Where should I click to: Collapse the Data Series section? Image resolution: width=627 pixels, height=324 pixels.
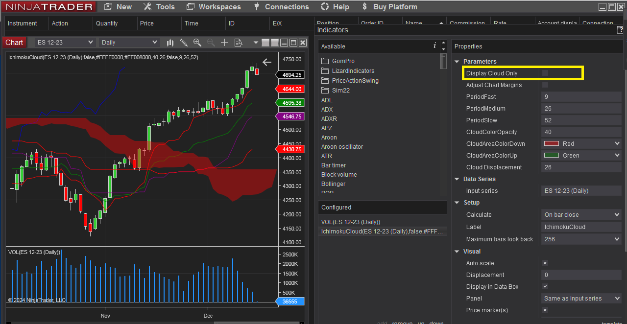457,179
